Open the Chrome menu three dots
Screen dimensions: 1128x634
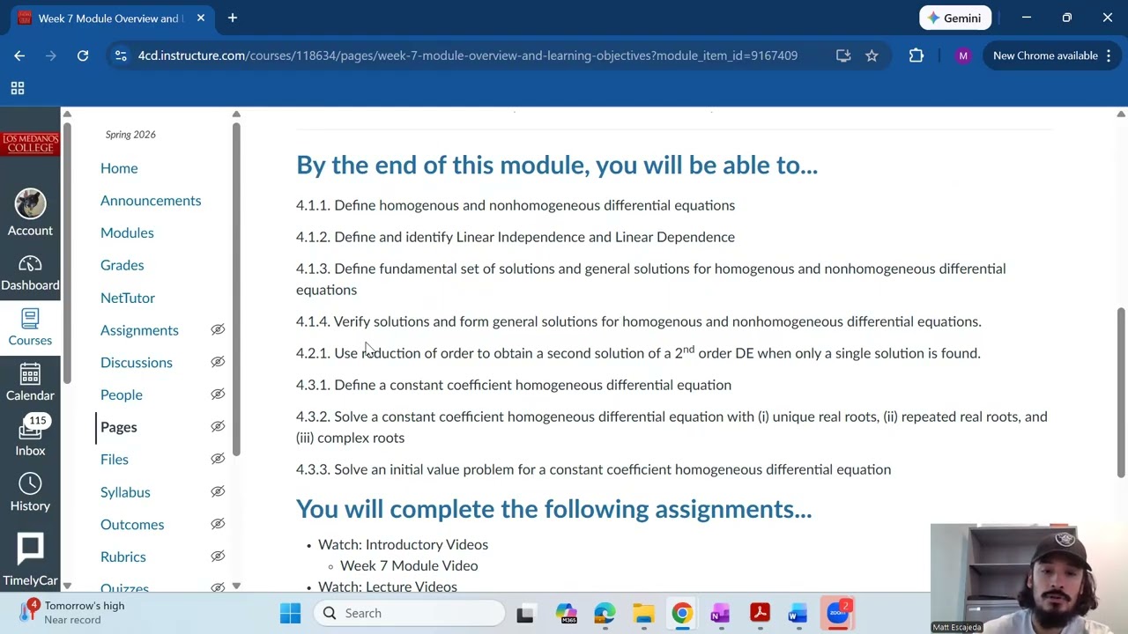[1109, 55]
